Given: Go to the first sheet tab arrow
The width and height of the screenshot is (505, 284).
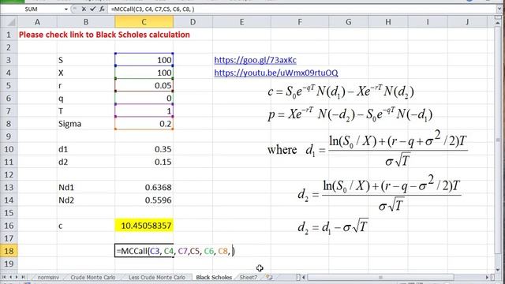Looking at the screenshot, I should click(x=4, y=277).
